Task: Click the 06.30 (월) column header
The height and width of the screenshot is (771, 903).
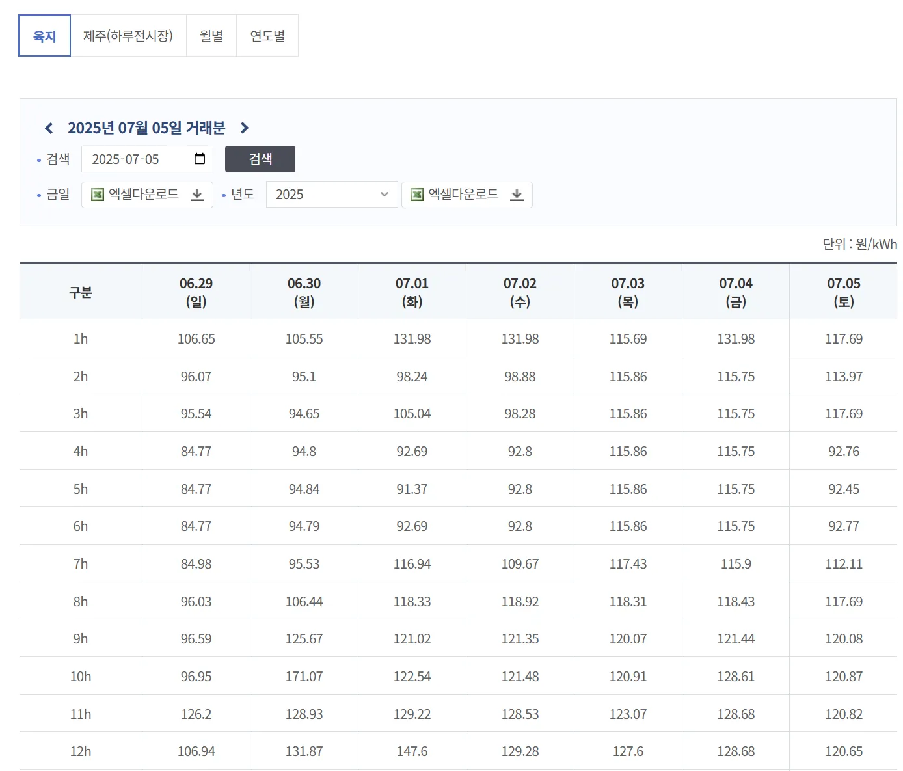Action: pos(304,292)
